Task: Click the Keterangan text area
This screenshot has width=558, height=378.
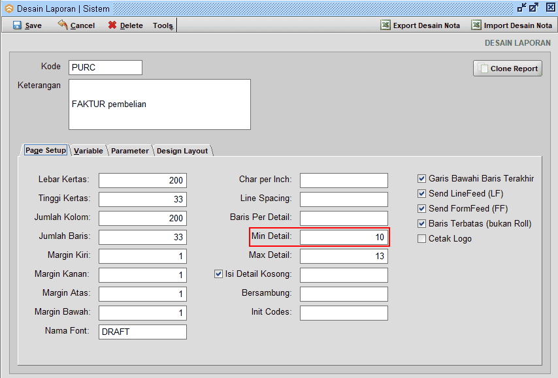Action: click(160, 104)
